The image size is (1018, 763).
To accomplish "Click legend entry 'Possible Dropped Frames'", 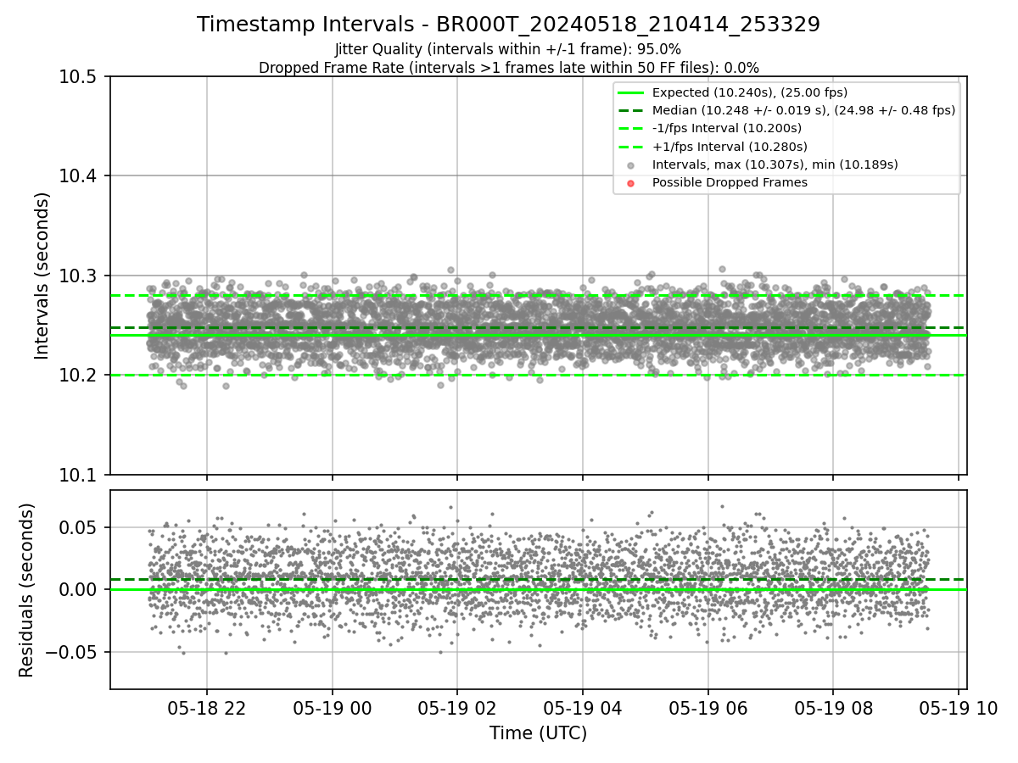I will 730,182.
